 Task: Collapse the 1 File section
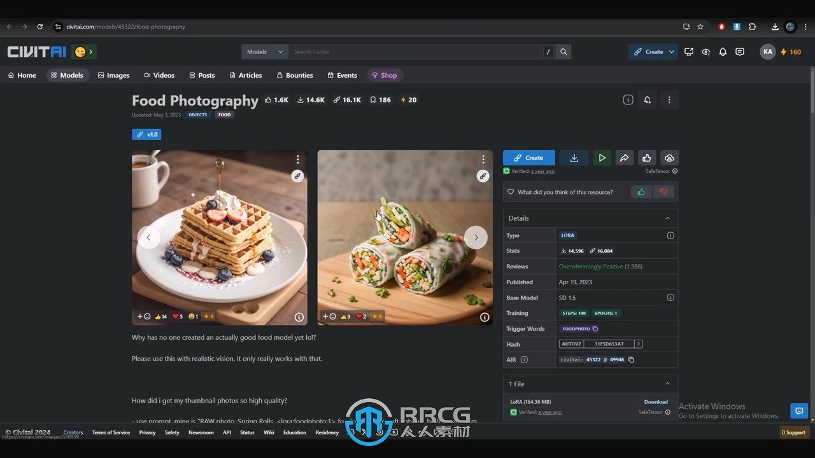(x=667, y=384)
